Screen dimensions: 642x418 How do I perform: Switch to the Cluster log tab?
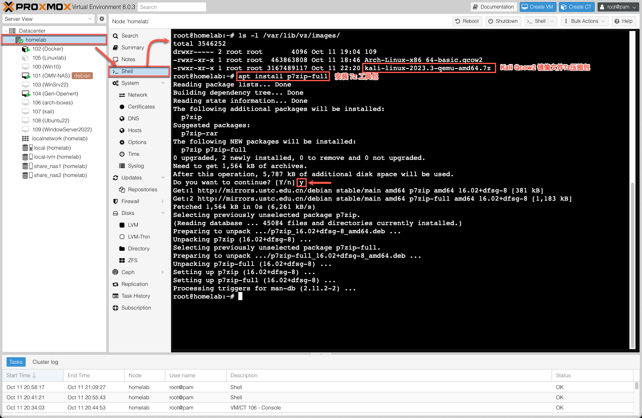tap(45, 362)
